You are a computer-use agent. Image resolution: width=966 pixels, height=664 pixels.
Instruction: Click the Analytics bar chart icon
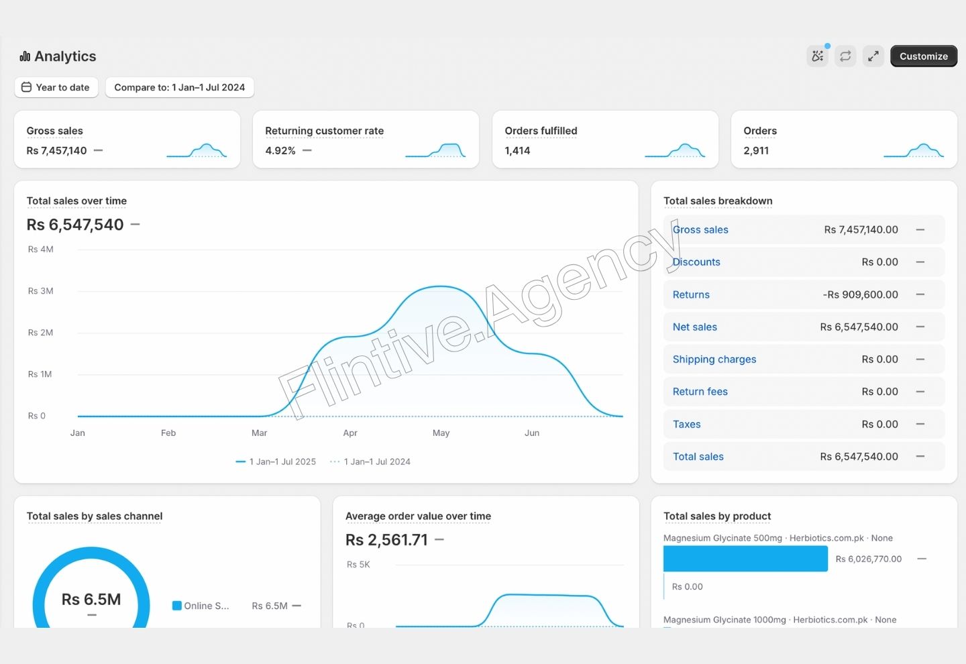(x=25, y=56)
